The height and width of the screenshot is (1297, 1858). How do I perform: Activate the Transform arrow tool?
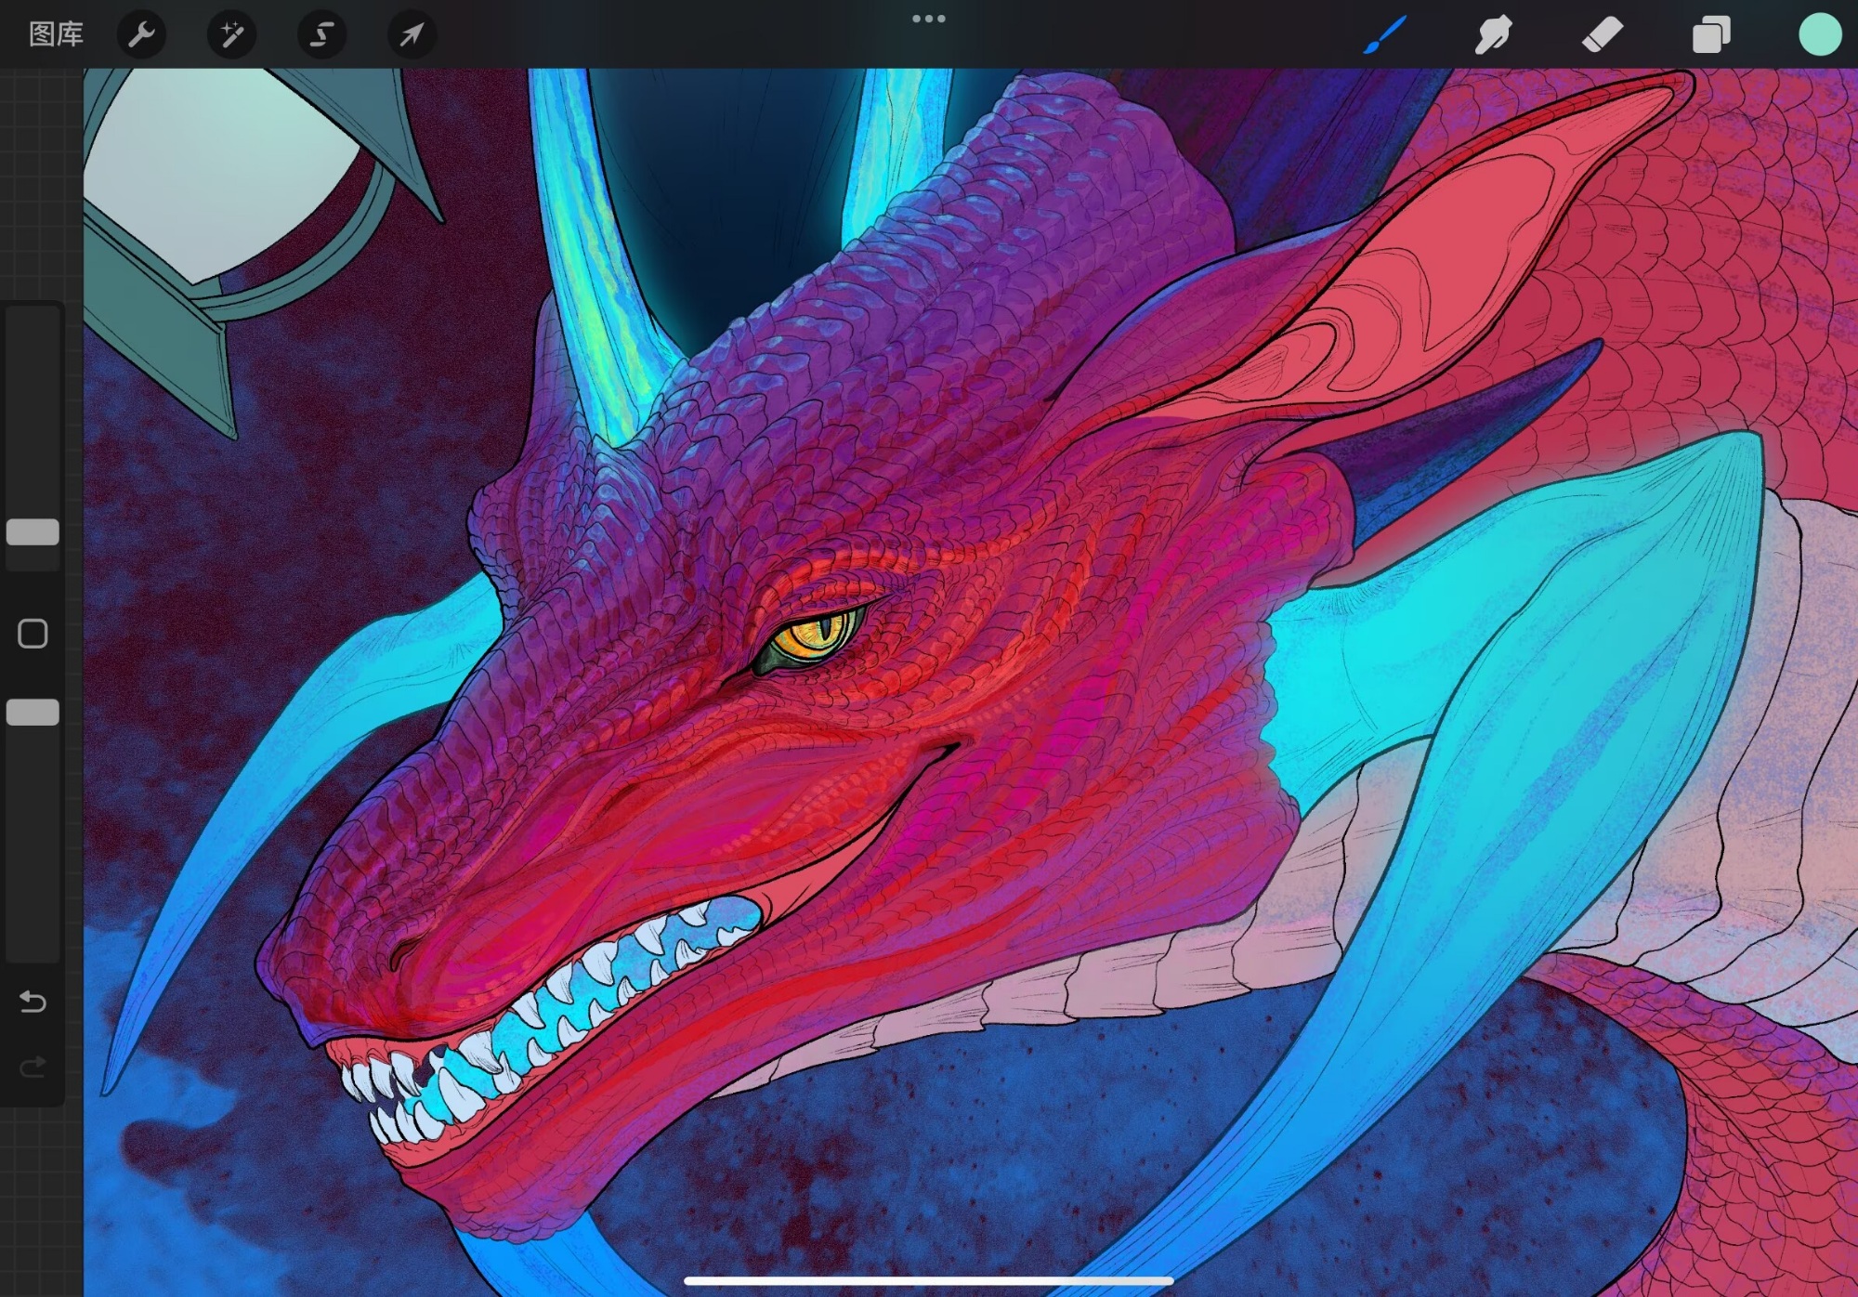click(412, 35)
